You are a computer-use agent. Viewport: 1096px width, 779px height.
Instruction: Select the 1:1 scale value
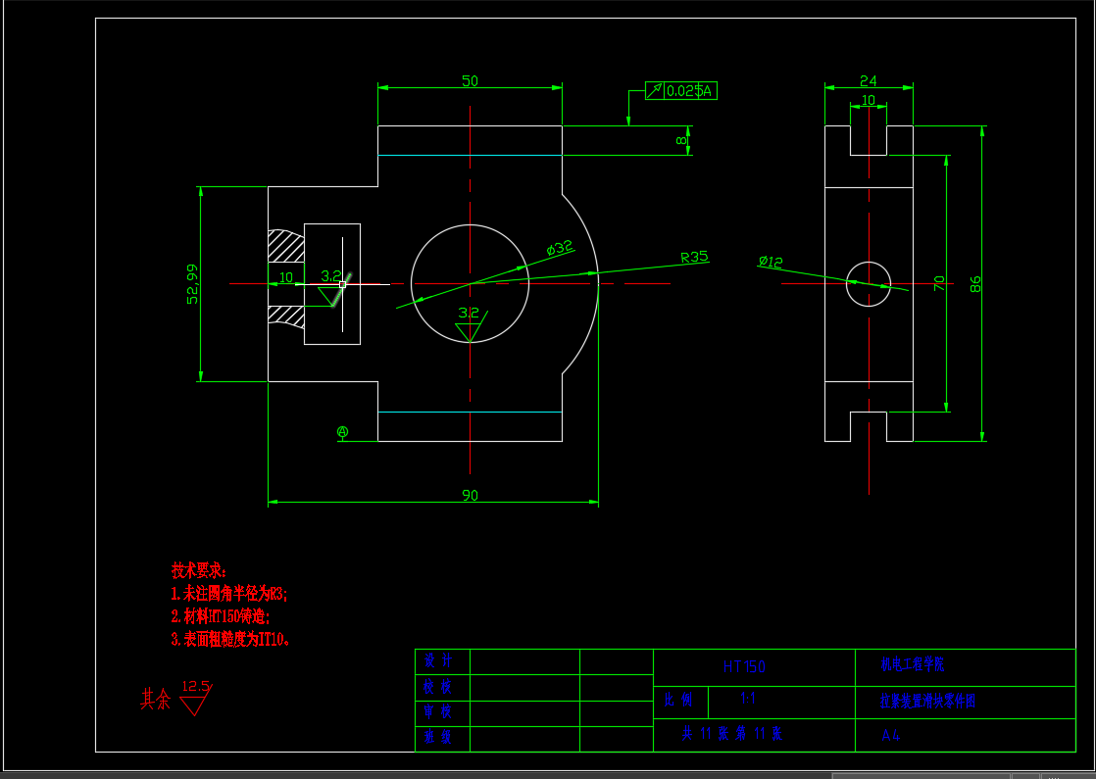(x=748, y=698)
